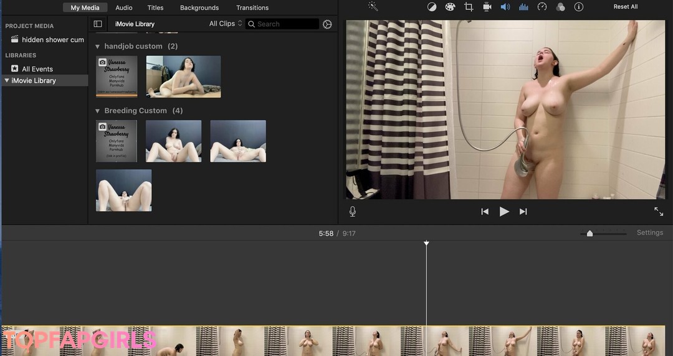
Task: Collapse the event group containing 4 clips
Action: [97, 111]
